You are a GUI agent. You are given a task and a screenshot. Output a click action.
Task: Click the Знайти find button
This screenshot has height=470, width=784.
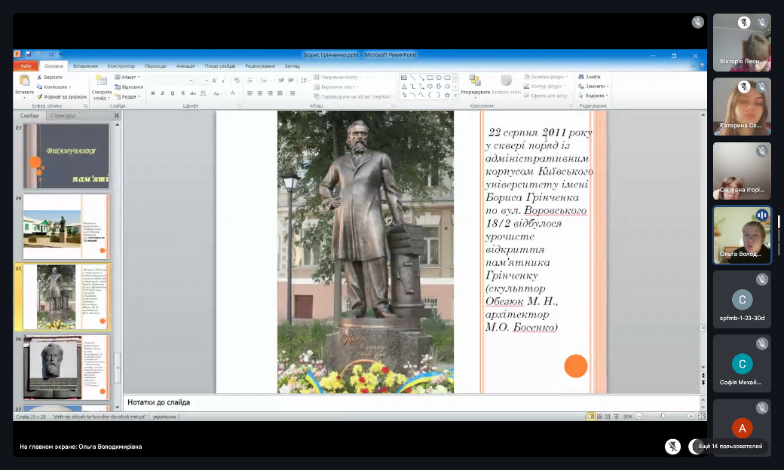tap(592, 77)
